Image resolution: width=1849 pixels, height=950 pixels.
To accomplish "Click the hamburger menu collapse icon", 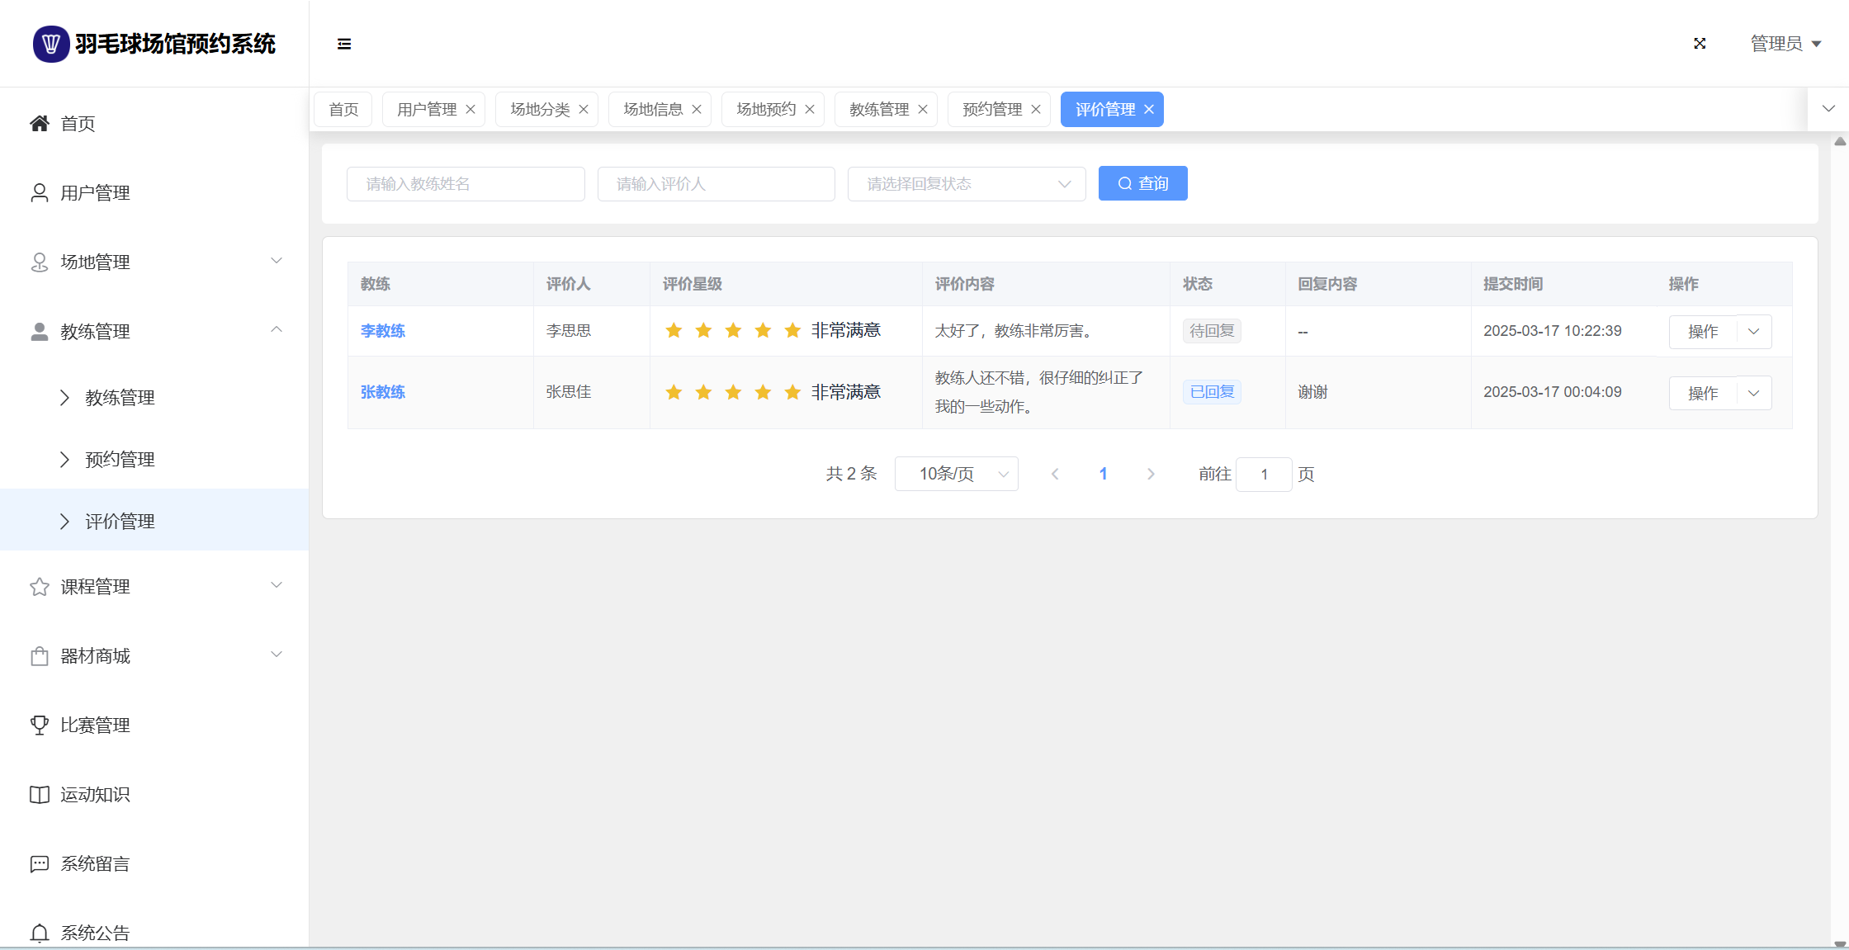I will tap(344, 44).
